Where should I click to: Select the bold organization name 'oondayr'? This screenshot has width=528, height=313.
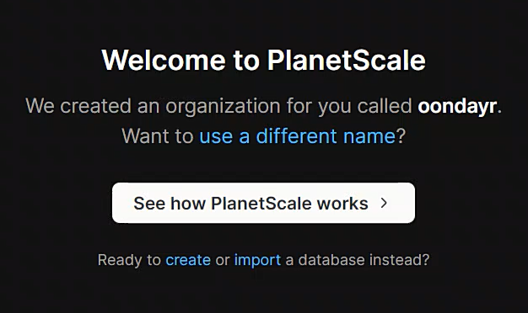457,106
